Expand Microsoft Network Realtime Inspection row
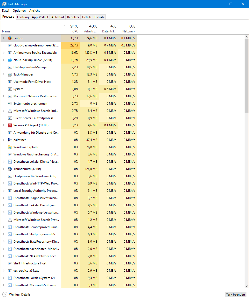249x301 pixels. (x=3, y=96)
